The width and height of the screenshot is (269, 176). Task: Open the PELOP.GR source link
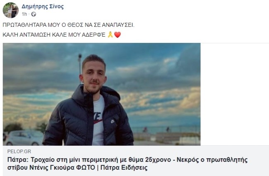(19, 151)
